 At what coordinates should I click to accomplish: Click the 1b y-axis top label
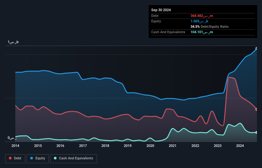(13, 42)
